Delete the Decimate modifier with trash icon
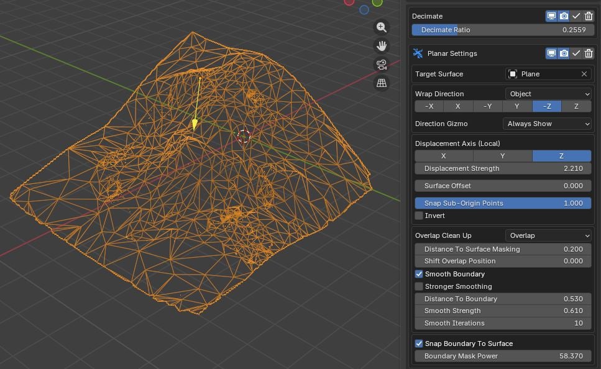The width and height of the screenshot is (601, 369). [x=588, y=16]
